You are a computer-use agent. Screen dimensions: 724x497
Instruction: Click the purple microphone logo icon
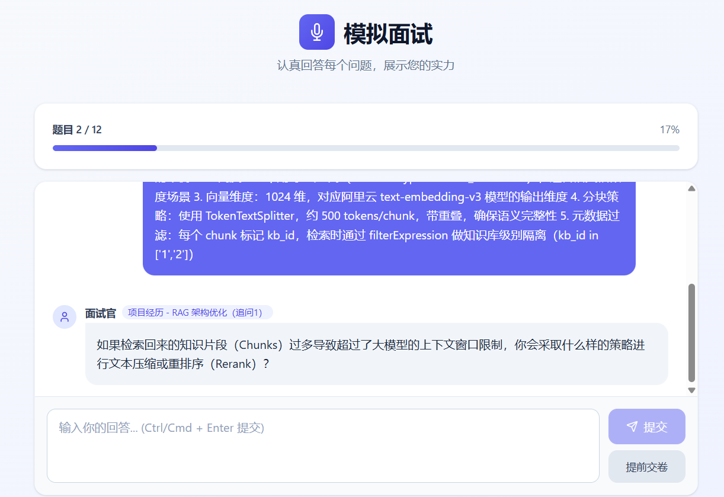click(317, 32)
